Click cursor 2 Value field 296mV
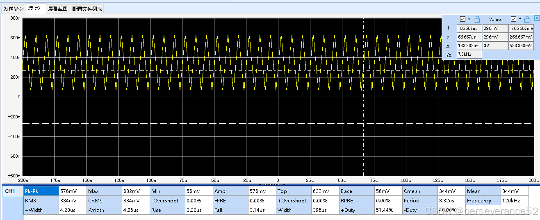540x220 pixels. (495, 37)
